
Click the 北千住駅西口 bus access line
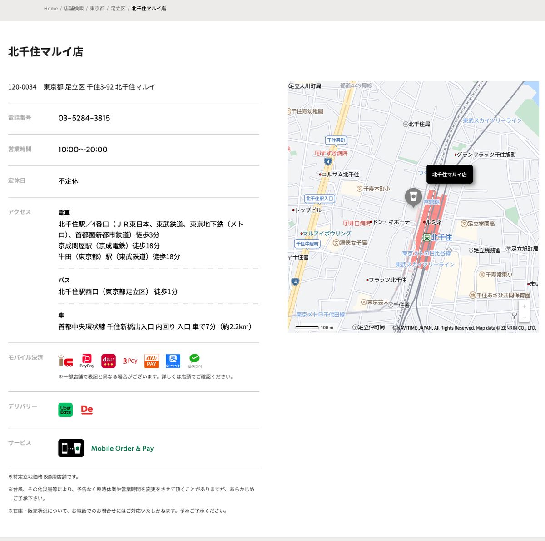tap(118, 291)
